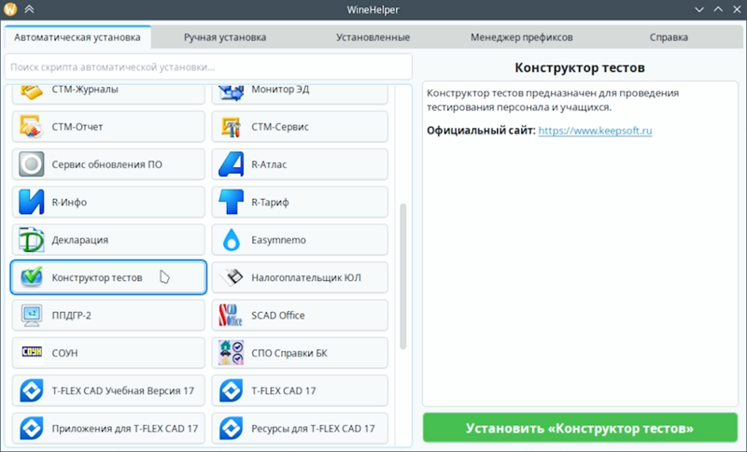Select the СОУН icon

tap(32, 353)
